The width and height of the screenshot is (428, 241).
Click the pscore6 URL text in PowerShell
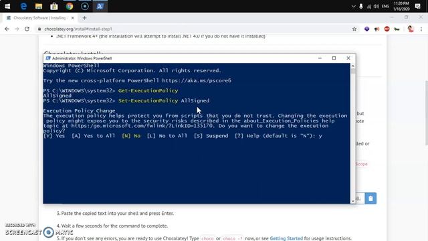[x=197, y=80]
